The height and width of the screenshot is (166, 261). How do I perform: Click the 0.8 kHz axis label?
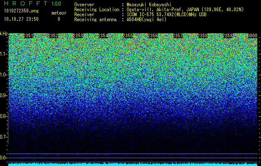pos(3,116)
